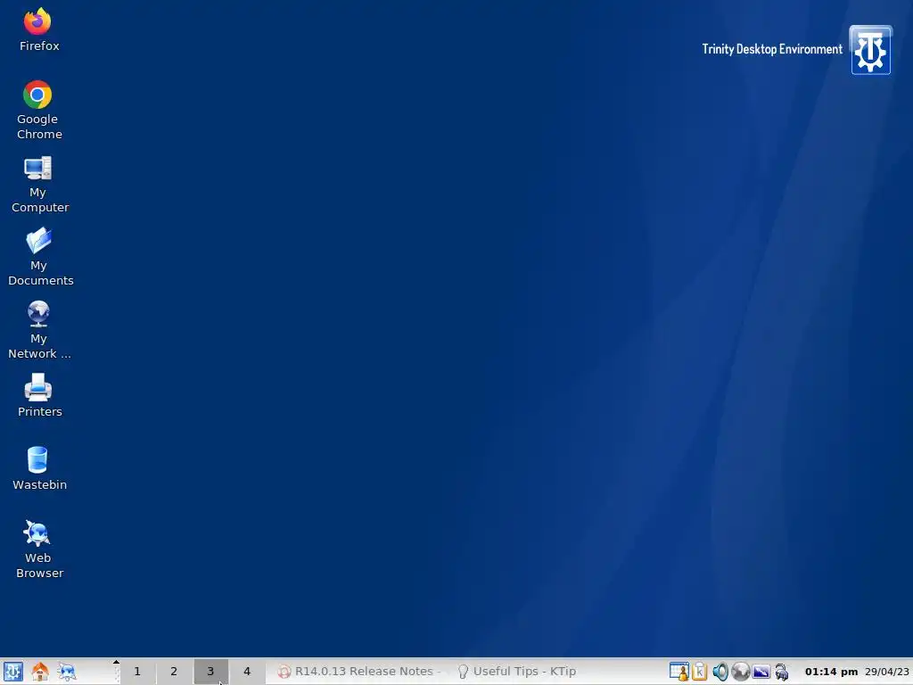Image resolution: width=913 pixels, height=685 pixels.
Task: Restore the Useful Tips - KTip taskbar entry
Action: point(517,672)
